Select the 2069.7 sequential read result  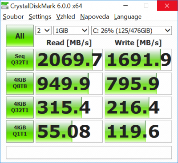[69, 60]
